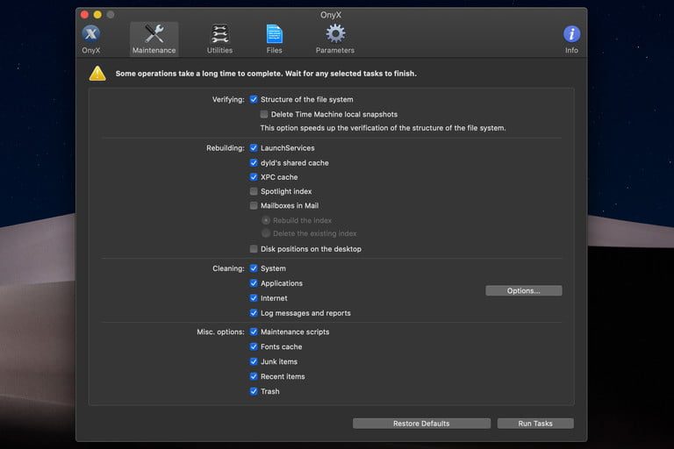Open the Utilities toolbar icon

tap(219, 35)
